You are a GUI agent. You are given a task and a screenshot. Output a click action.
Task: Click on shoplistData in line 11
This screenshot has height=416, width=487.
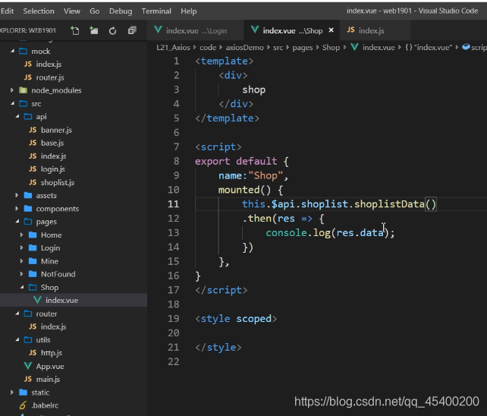coord(389,204)
